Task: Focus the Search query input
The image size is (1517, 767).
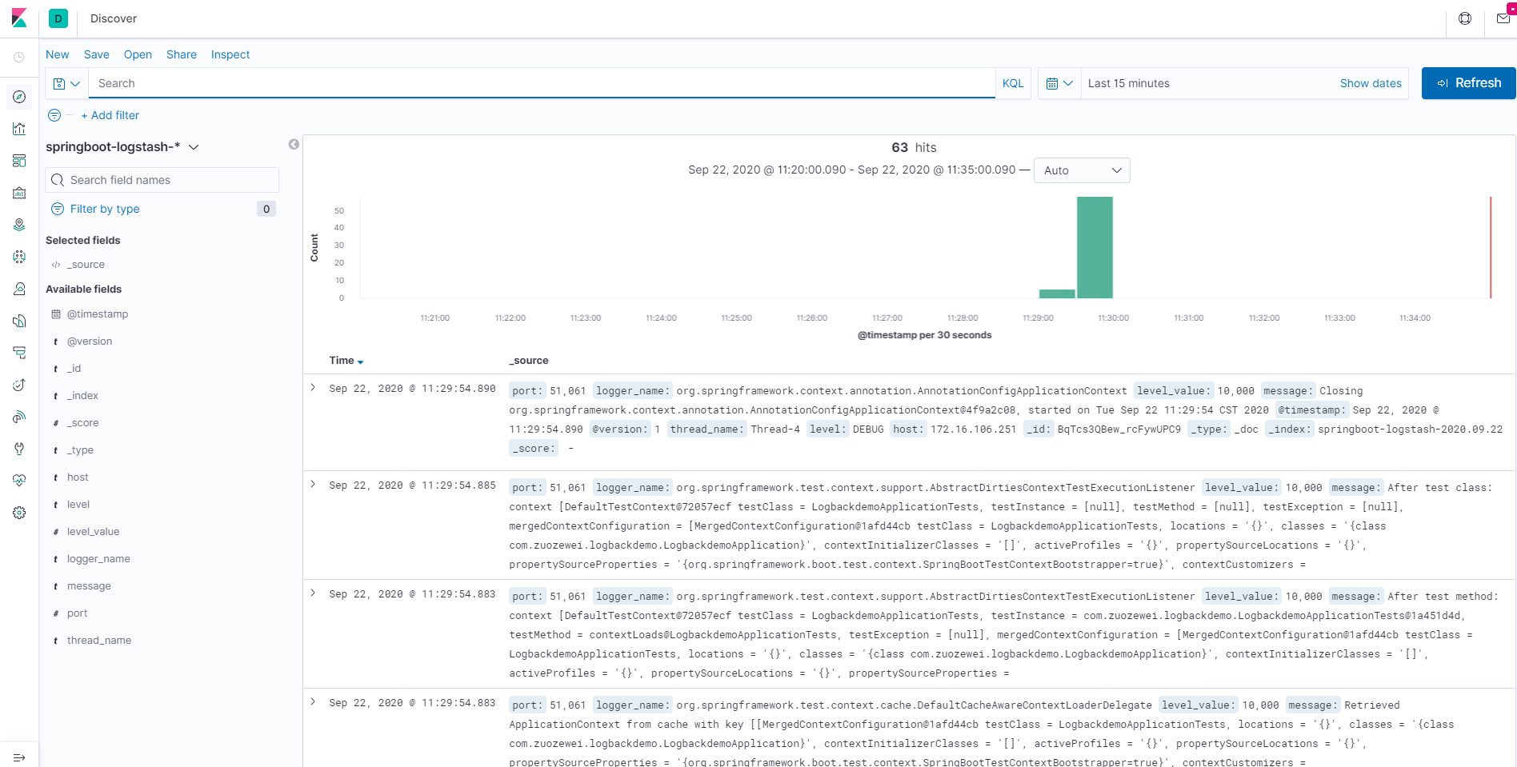Action: [542, 83]
